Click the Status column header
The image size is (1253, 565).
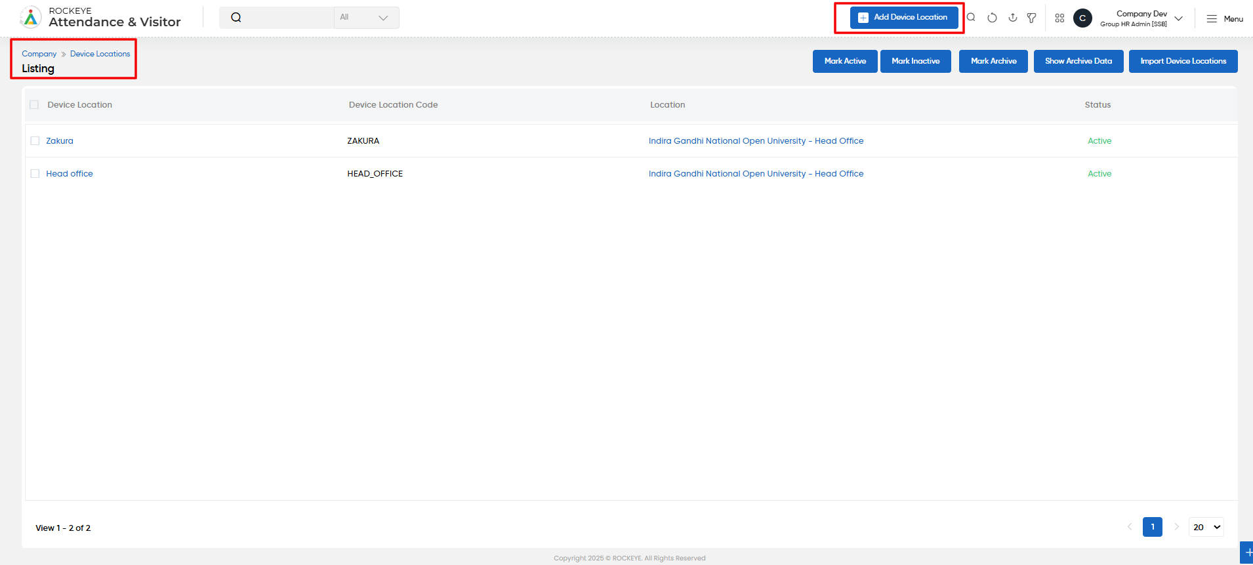tap(1098, 104)
